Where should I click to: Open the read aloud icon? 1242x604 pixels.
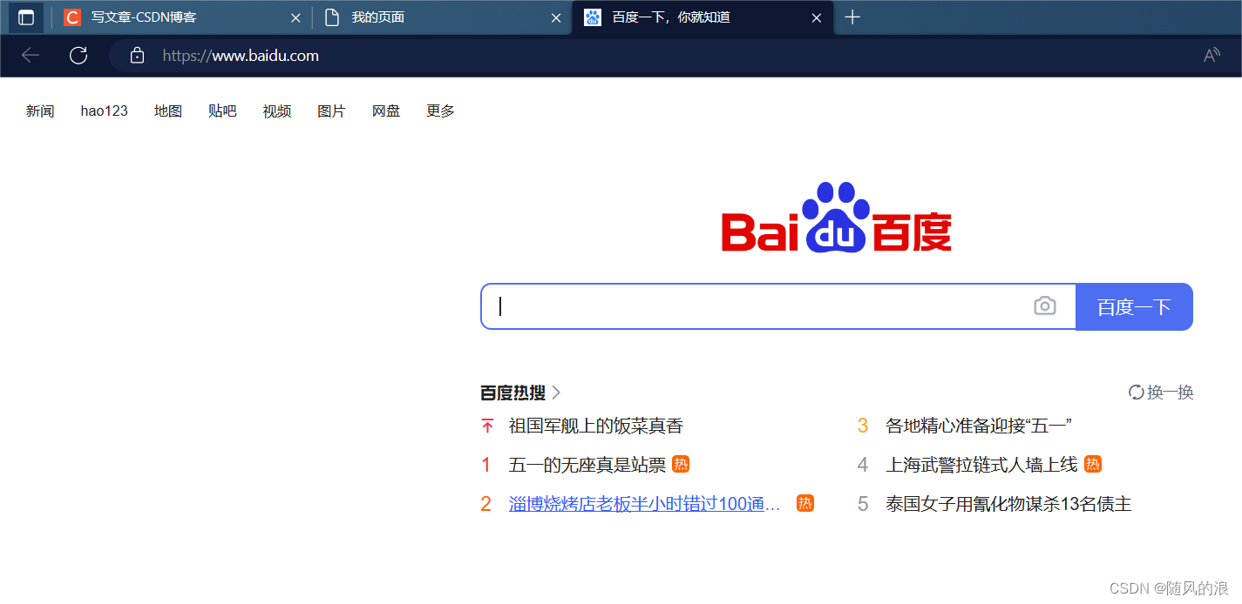[1211, 56]
